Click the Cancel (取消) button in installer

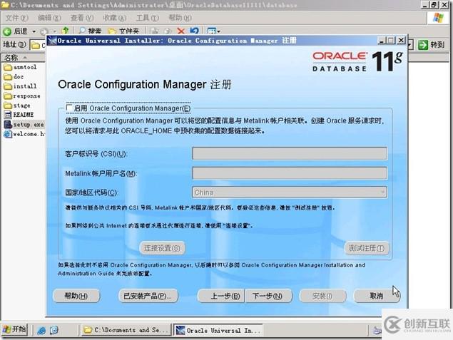[x=377, y=296]
